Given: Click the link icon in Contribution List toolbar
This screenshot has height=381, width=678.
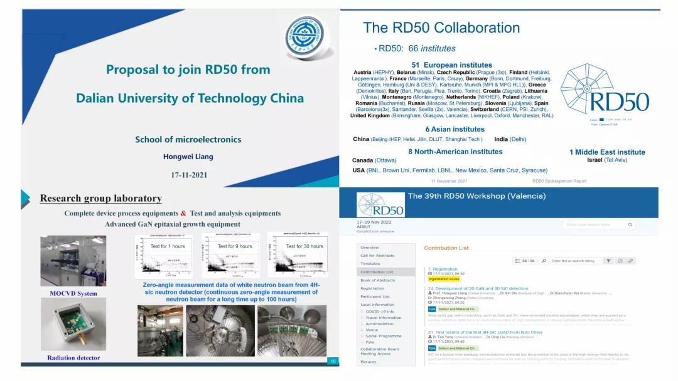Looking at the screenshot, I should tap(630, 261).
